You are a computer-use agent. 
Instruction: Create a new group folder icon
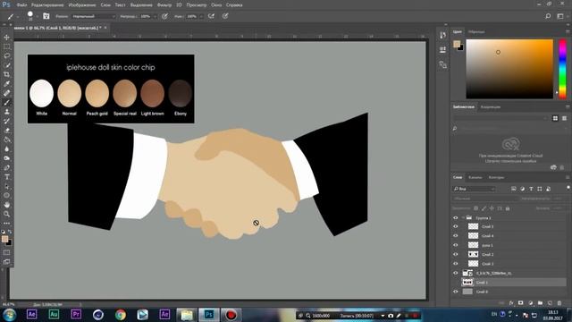pos(540,303)
